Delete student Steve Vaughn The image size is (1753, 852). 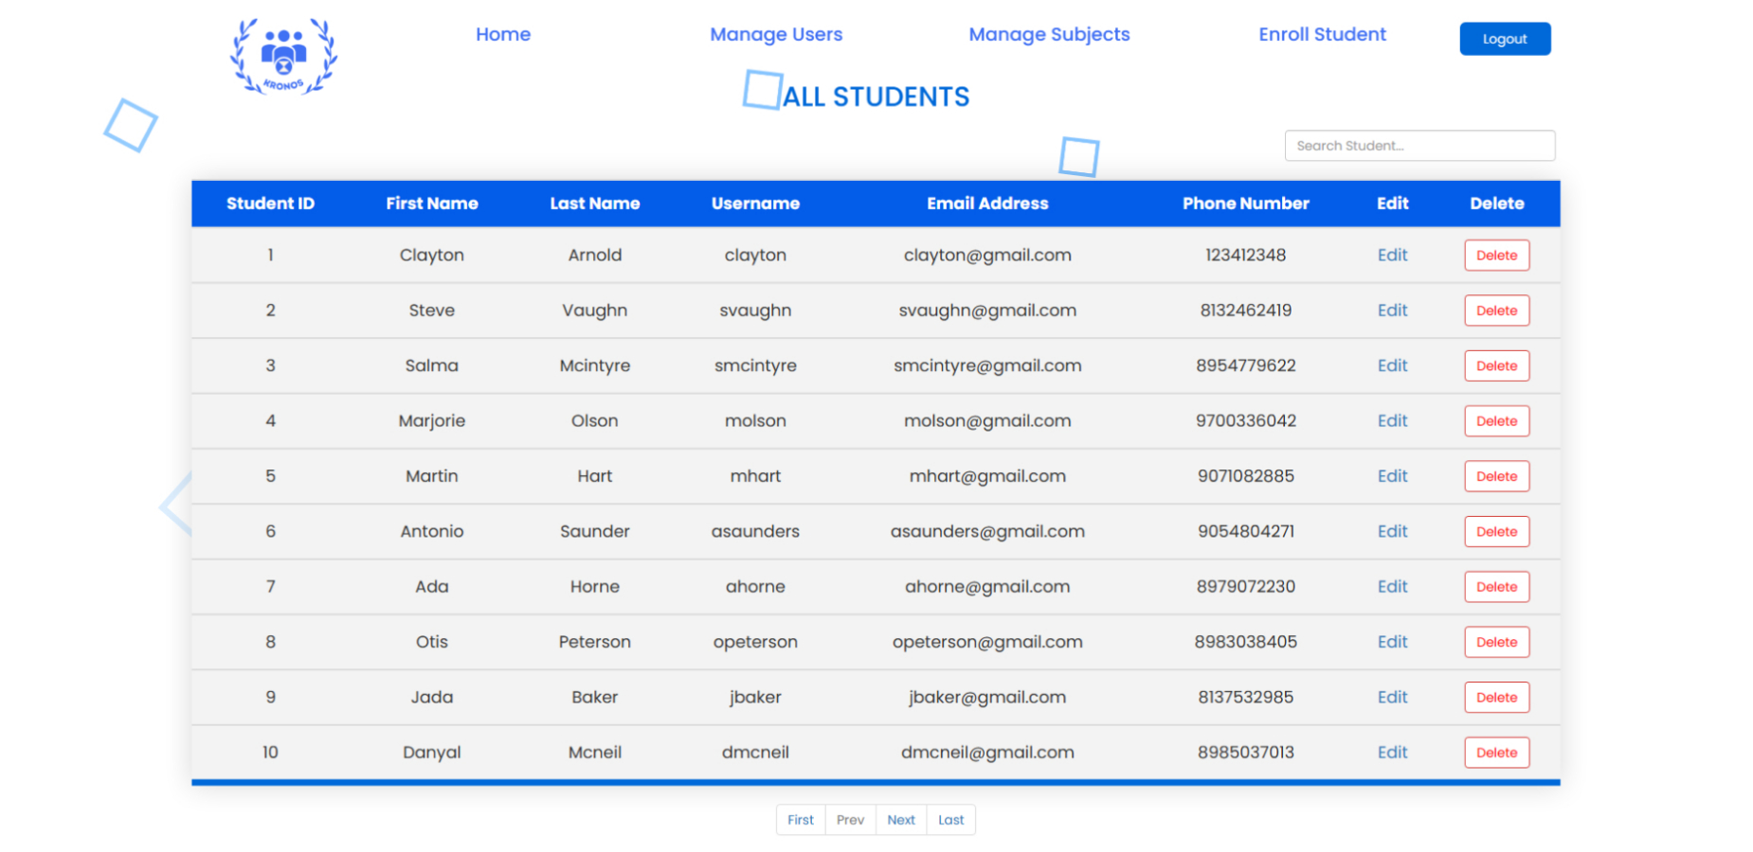click(1495, 311)
